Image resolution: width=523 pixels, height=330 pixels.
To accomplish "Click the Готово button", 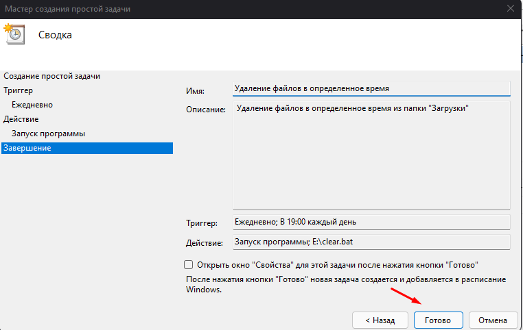I will [x=439, y=320].
